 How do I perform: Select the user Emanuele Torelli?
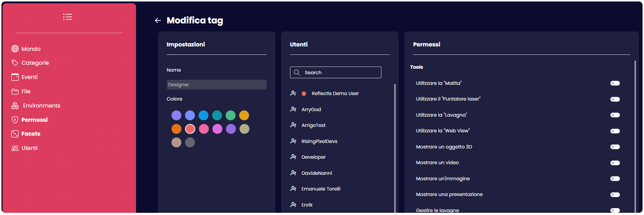coord(321,189)
